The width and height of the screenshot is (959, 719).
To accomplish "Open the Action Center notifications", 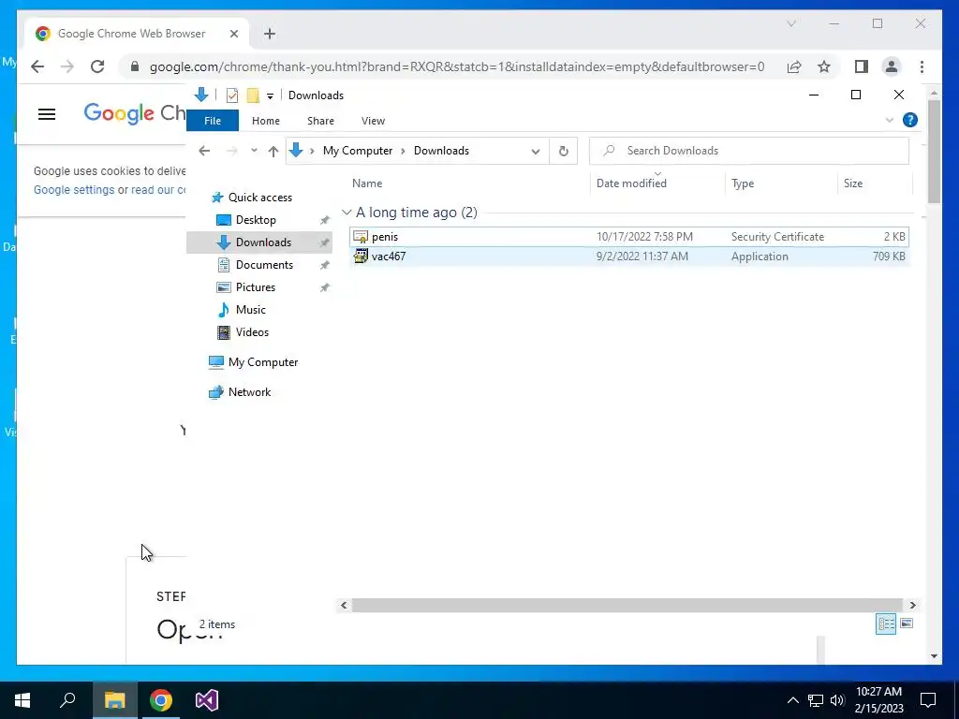I will (928, 700).
